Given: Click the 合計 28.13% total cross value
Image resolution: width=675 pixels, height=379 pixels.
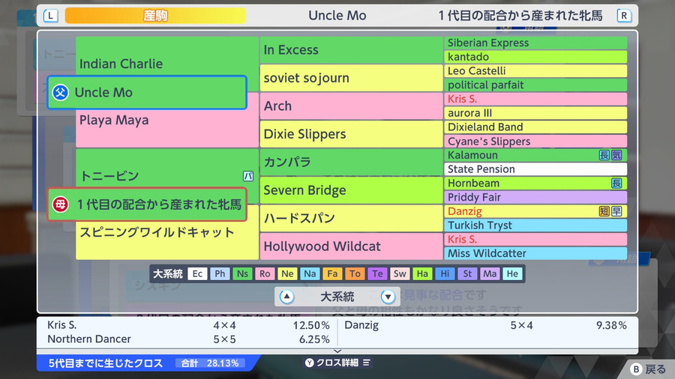Looking at the screenshot, I should tap(210, 363).
